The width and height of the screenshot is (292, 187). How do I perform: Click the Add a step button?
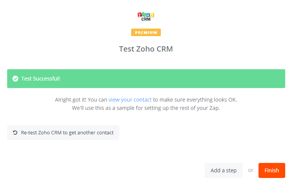click(223, 170)
